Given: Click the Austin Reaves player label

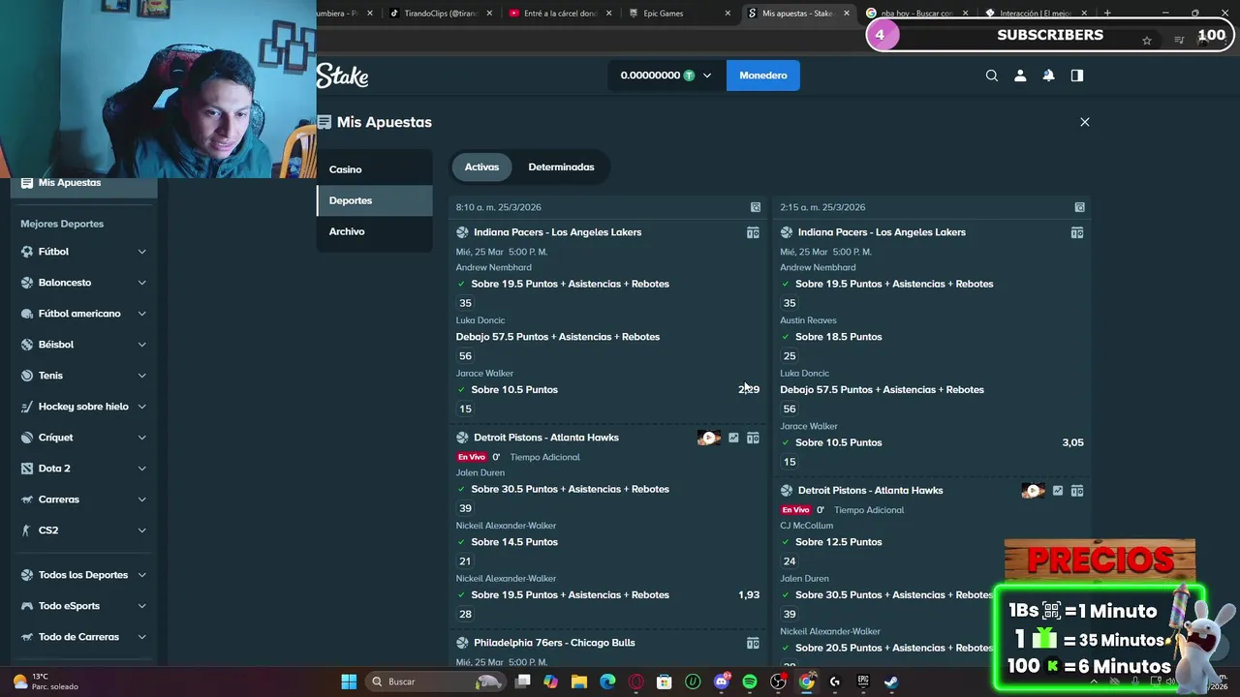Looking at the screenshot, I should 808,320.
